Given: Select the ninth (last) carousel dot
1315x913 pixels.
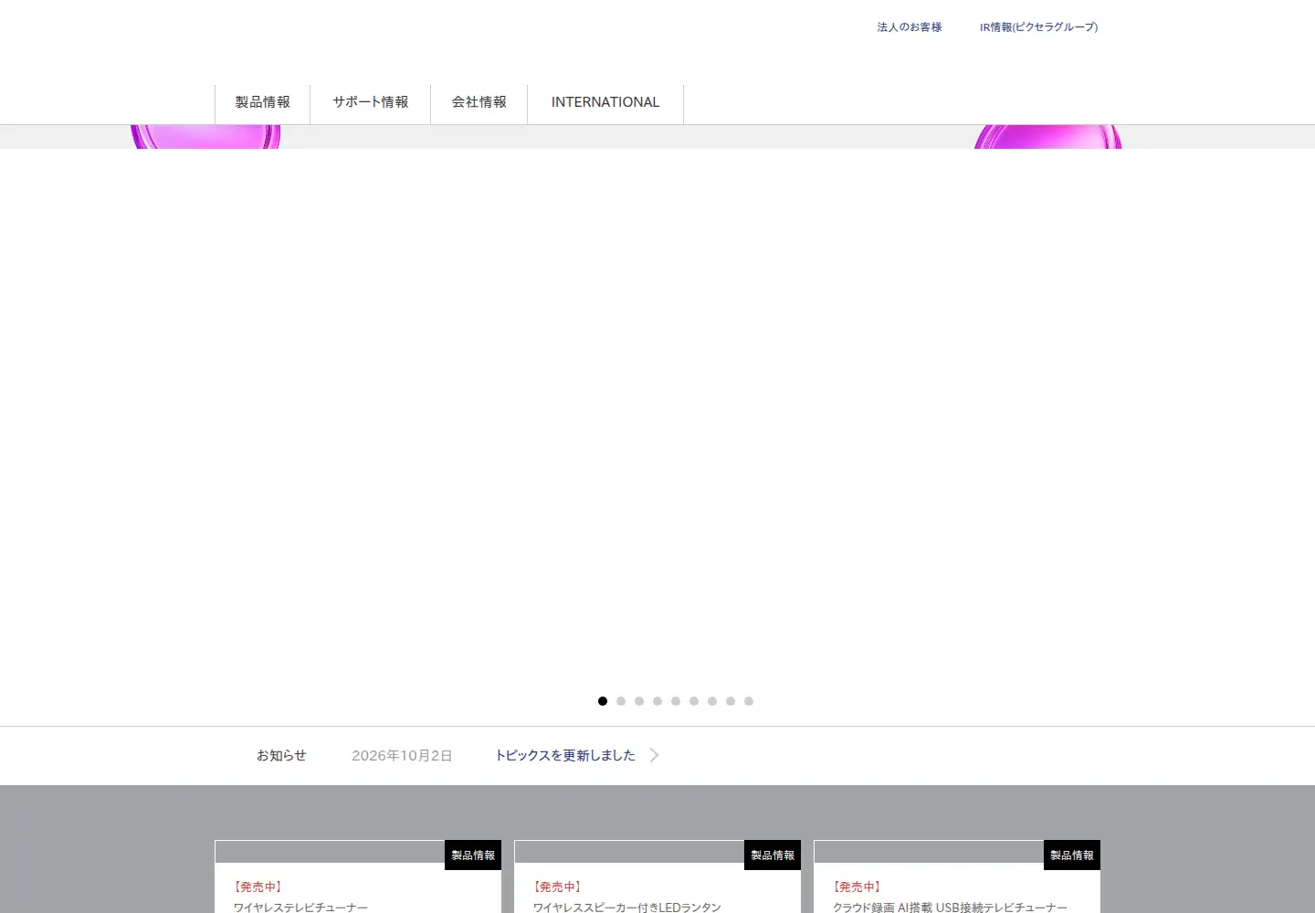Looking at the screenshot, I should [x=749, y=701].
